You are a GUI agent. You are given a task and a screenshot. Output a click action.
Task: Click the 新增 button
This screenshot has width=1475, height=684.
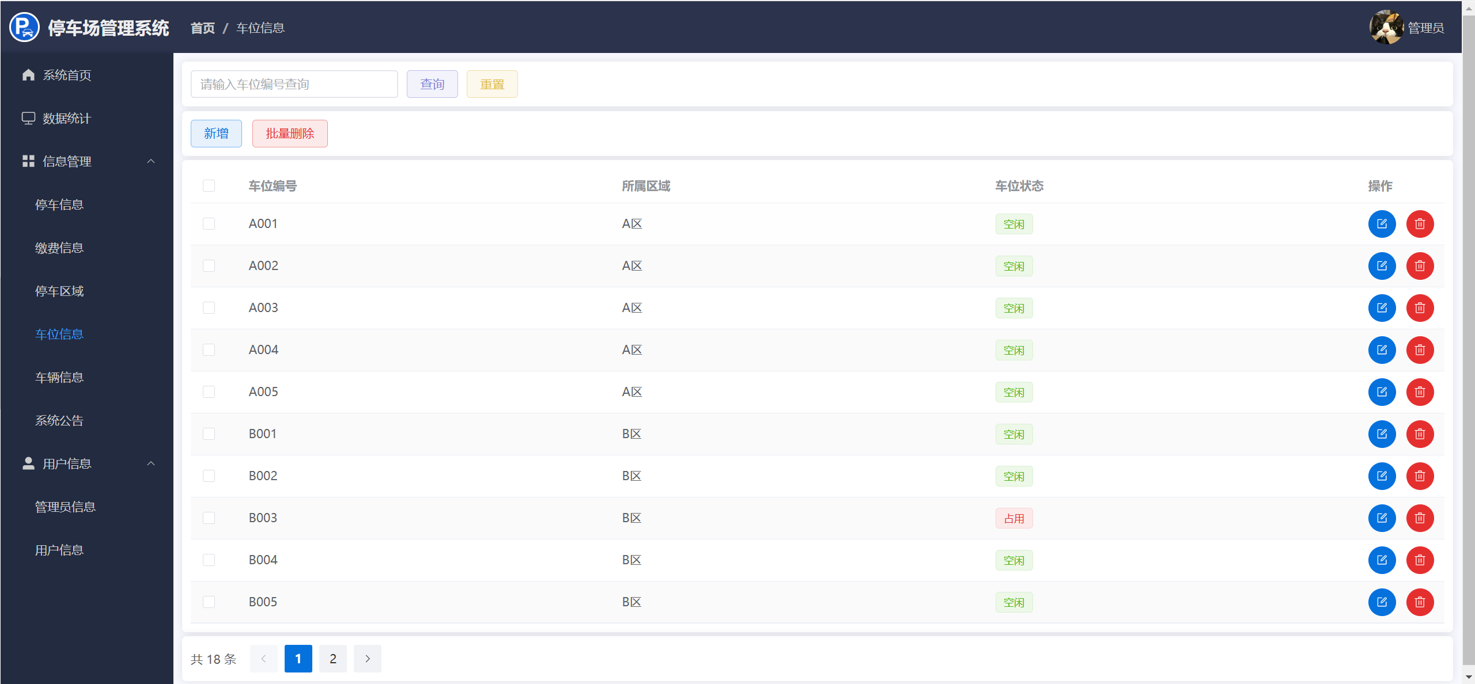(x=216, y=134)
